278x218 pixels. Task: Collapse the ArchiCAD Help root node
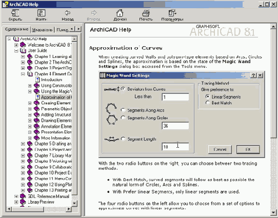pyautogui.click(x=9, y=39)
